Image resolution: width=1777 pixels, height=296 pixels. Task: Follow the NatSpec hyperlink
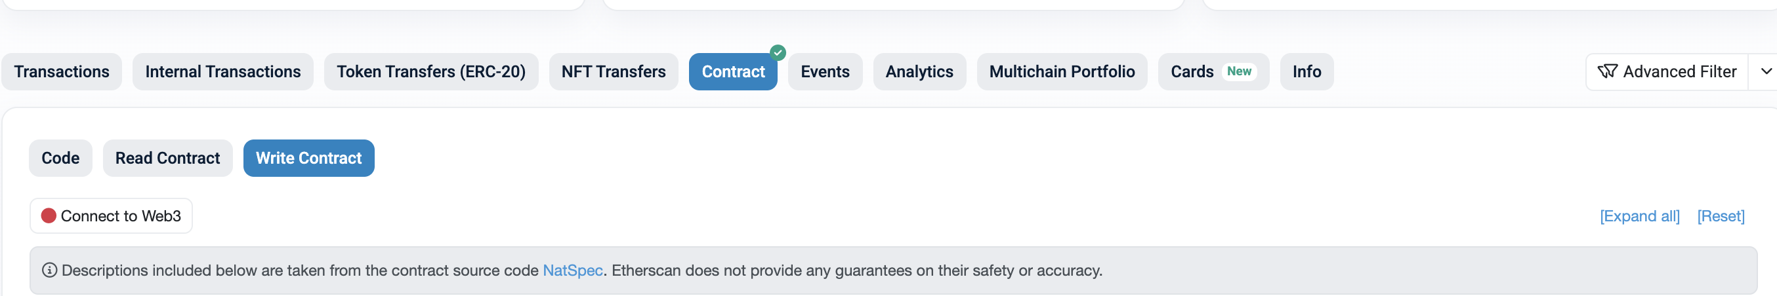573,270
